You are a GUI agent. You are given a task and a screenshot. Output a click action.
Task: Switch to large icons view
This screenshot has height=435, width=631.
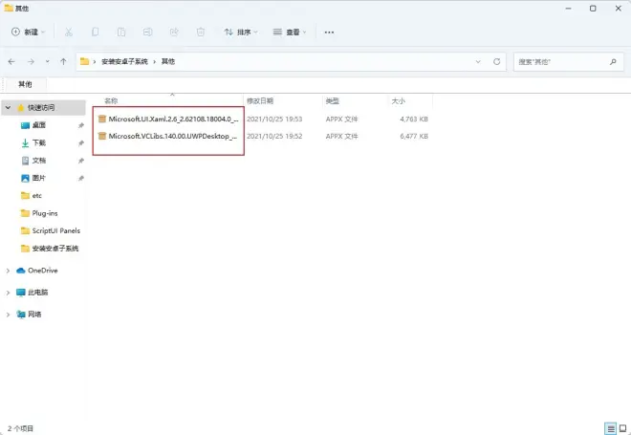pos(622,428)
